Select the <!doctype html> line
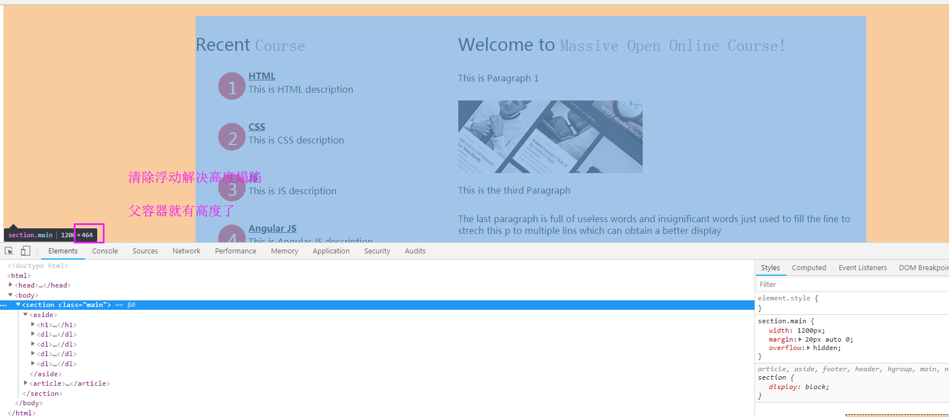The height and width of the screenshot is (417, 949). [38, 266]
